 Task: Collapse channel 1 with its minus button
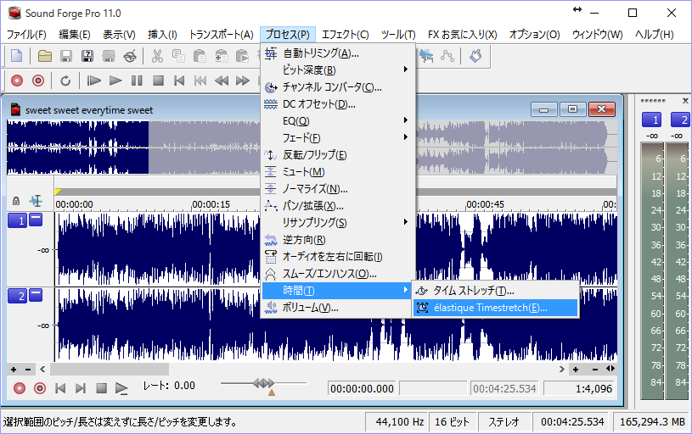pos(36,220)
